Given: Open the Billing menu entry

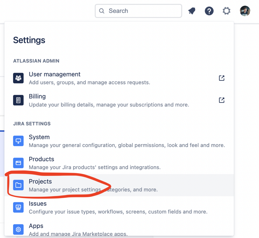Looking at the screenshot, I should click(119, 100).
